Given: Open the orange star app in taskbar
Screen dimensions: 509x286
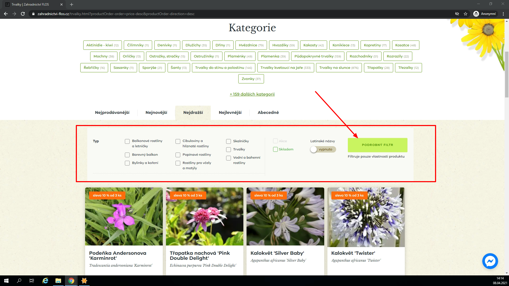Looking at the screenshot, I should [x=84, y=281].
